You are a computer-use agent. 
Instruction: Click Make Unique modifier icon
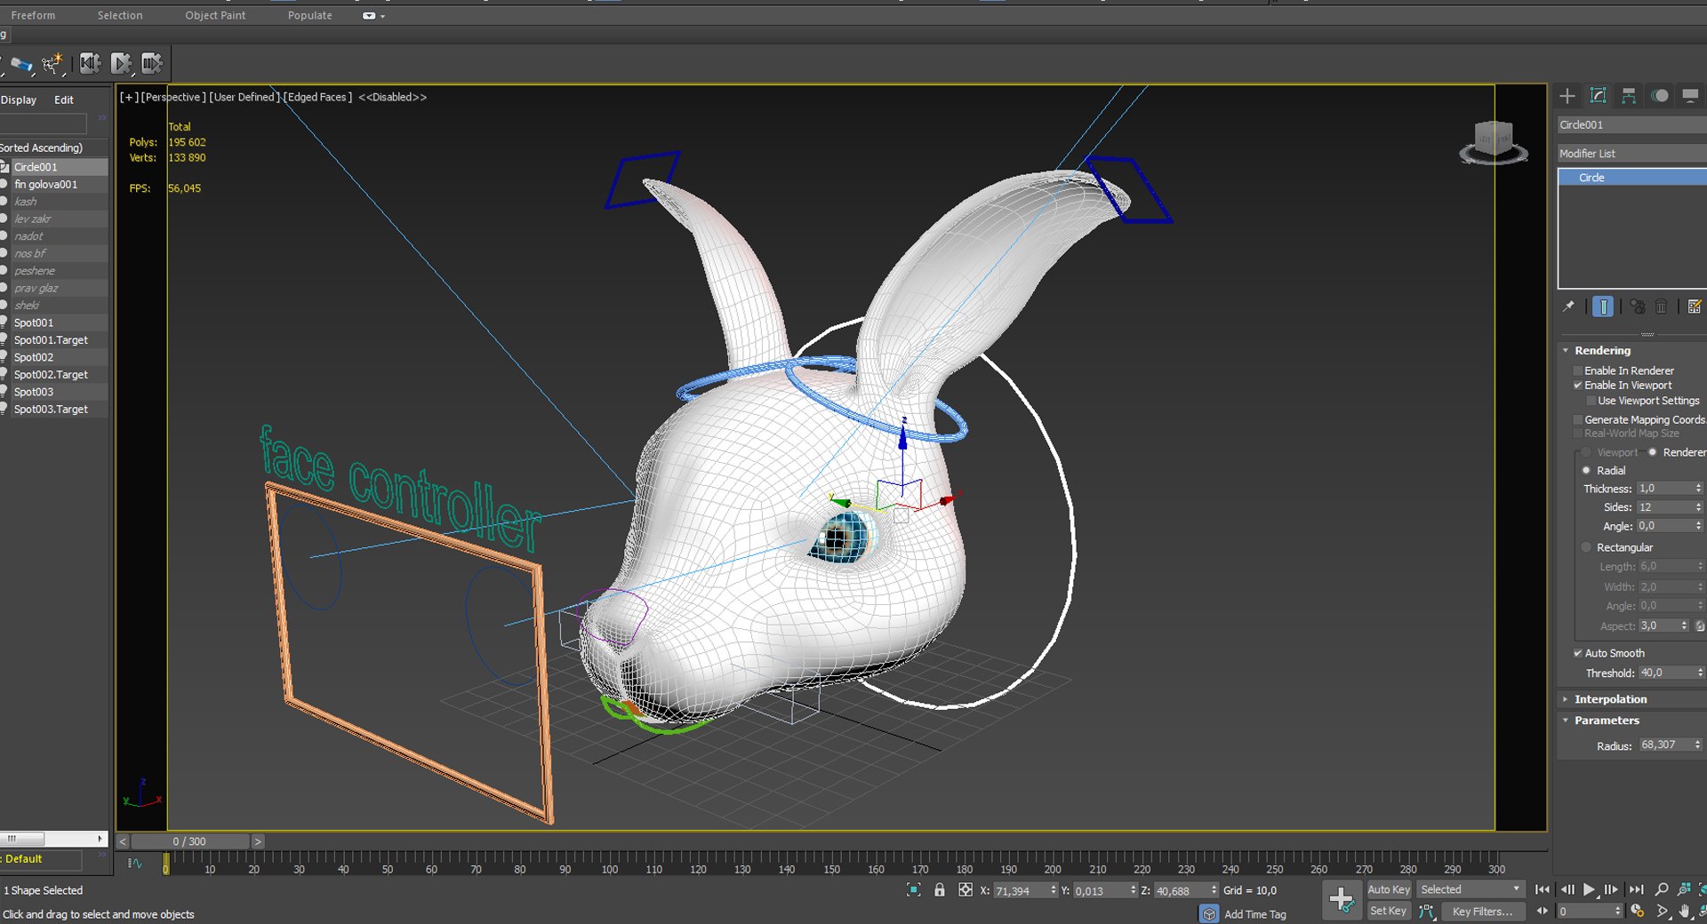pyautogui.click(x=1638, y=307)
